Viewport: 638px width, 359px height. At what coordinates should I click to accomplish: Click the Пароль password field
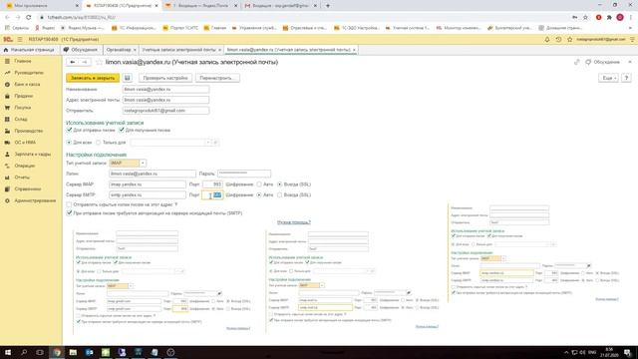coord(244,174)
